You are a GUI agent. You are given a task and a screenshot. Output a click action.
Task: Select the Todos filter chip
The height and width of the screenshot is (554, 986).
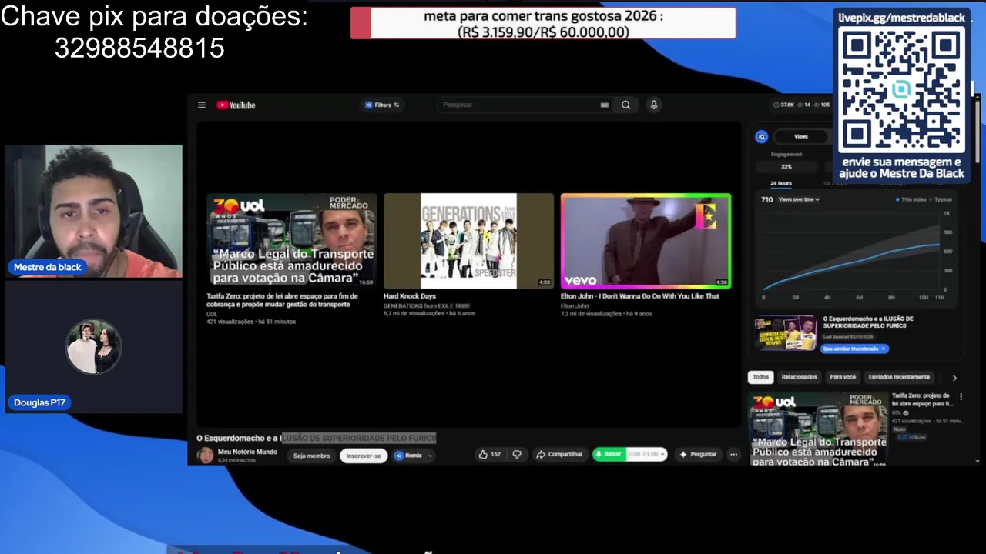click(x=760, y=377)
